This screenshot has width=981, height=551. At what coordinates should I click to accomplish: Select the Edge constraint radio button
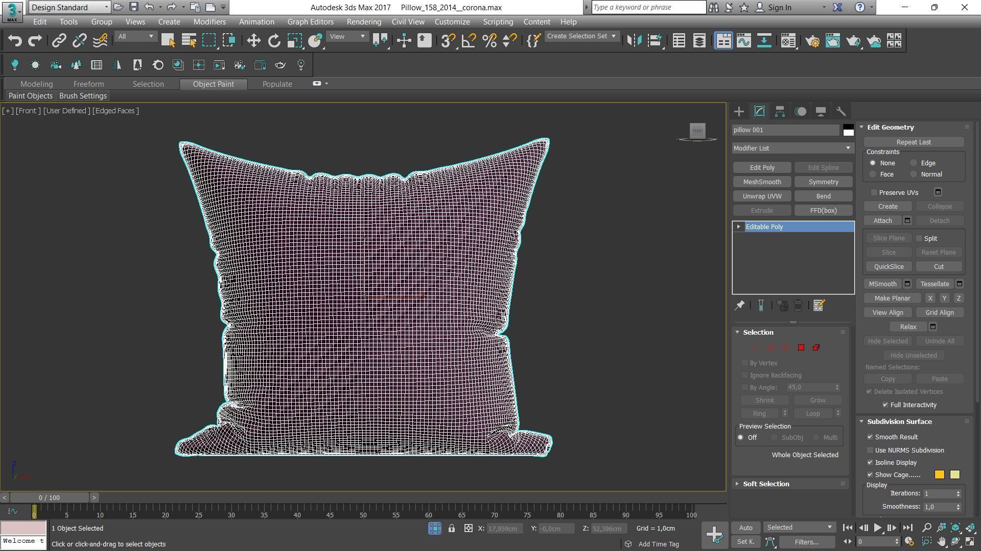[x=914, y=163]
